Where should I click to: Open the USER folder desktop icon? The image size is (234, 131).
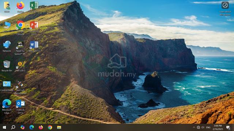7,7
